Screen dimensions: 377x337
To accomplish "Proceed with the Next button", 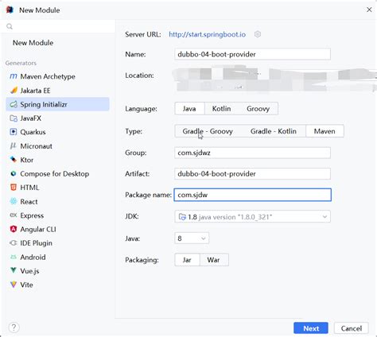I will pos(311,328).
